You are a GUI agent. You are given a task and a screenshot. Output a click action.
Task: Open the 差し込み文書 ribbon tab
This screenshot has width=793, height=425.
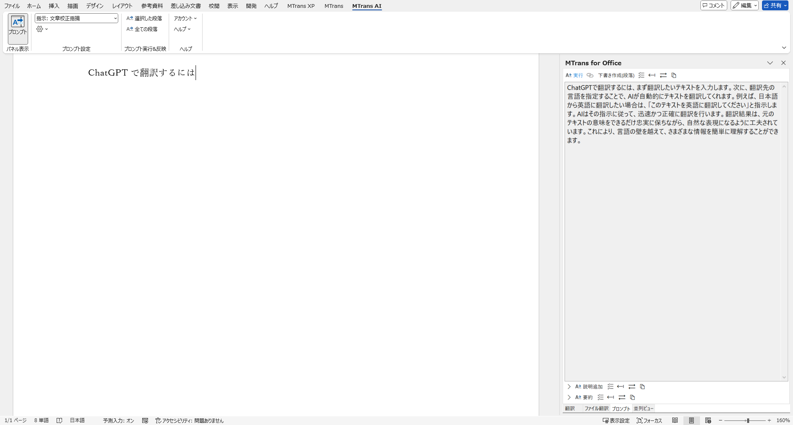pyautogui.click(x=186, y=6)
